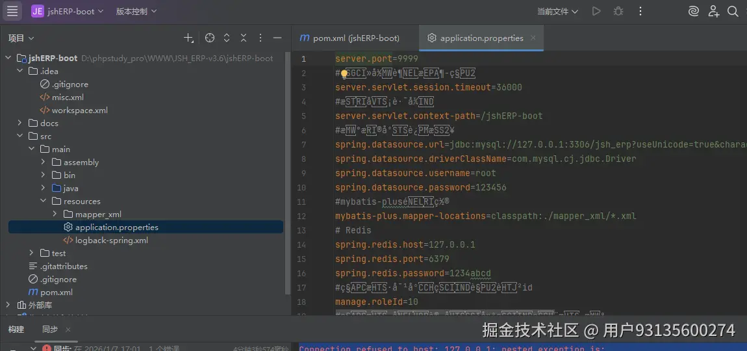Close the 同步 tab
The height and width of the screenshot is (351, 747).
click(x=68, y=329)
